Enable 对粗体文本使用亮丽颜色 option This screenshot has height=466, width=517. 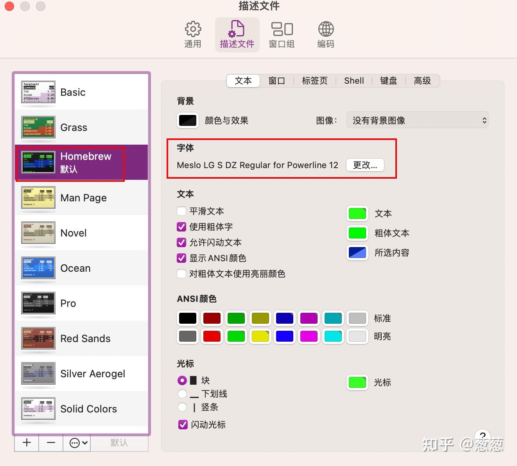coord(181,274)
